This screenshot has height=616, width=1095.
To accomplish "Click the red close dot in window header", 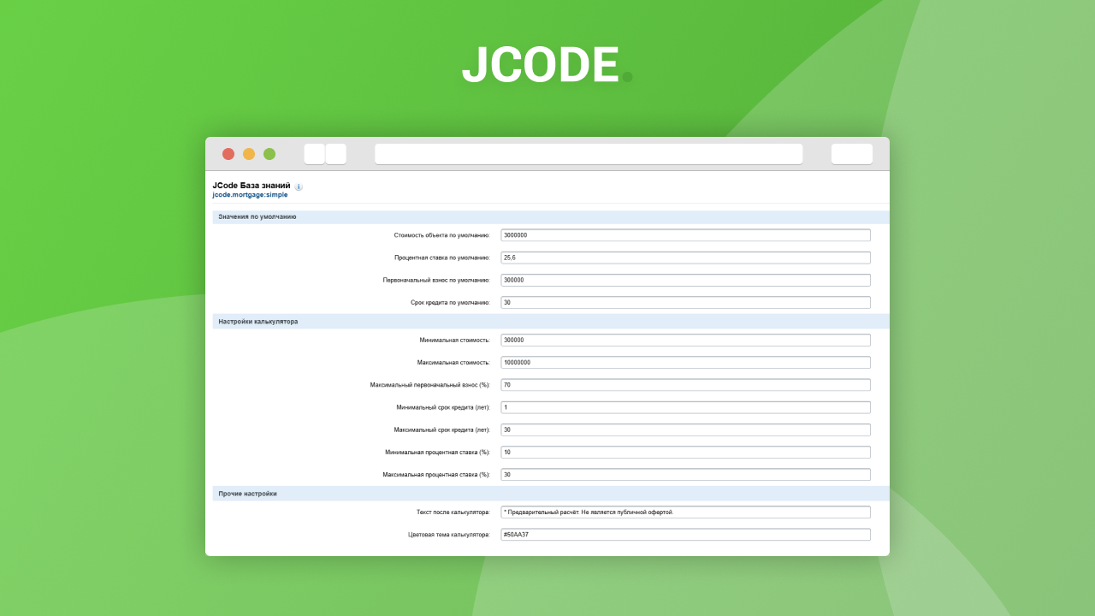I will click(228, 154).
